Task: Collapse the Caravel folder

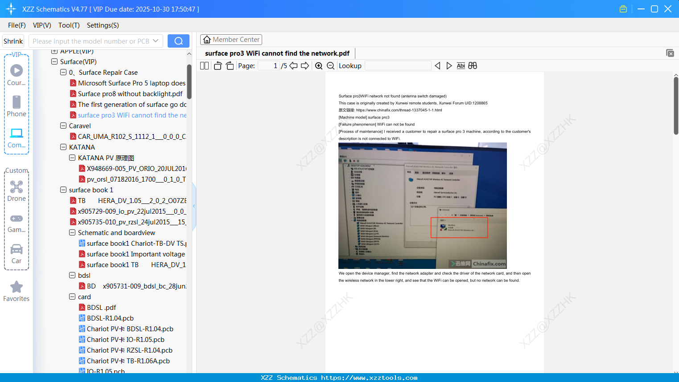Action: pyautogui.click(x=63, y=126)
